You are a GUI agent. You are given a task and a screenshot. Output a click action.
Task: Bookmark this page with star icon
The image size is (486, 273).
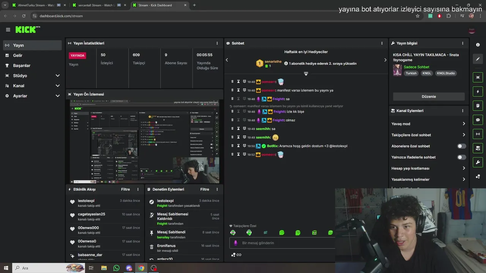point(418,16)
